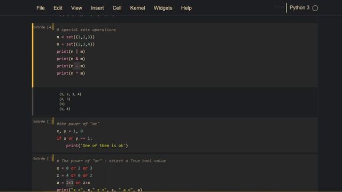Click the 'a = 2<1 or z>x' line
This screenshot has width=342, height=192.
[73, 183]
